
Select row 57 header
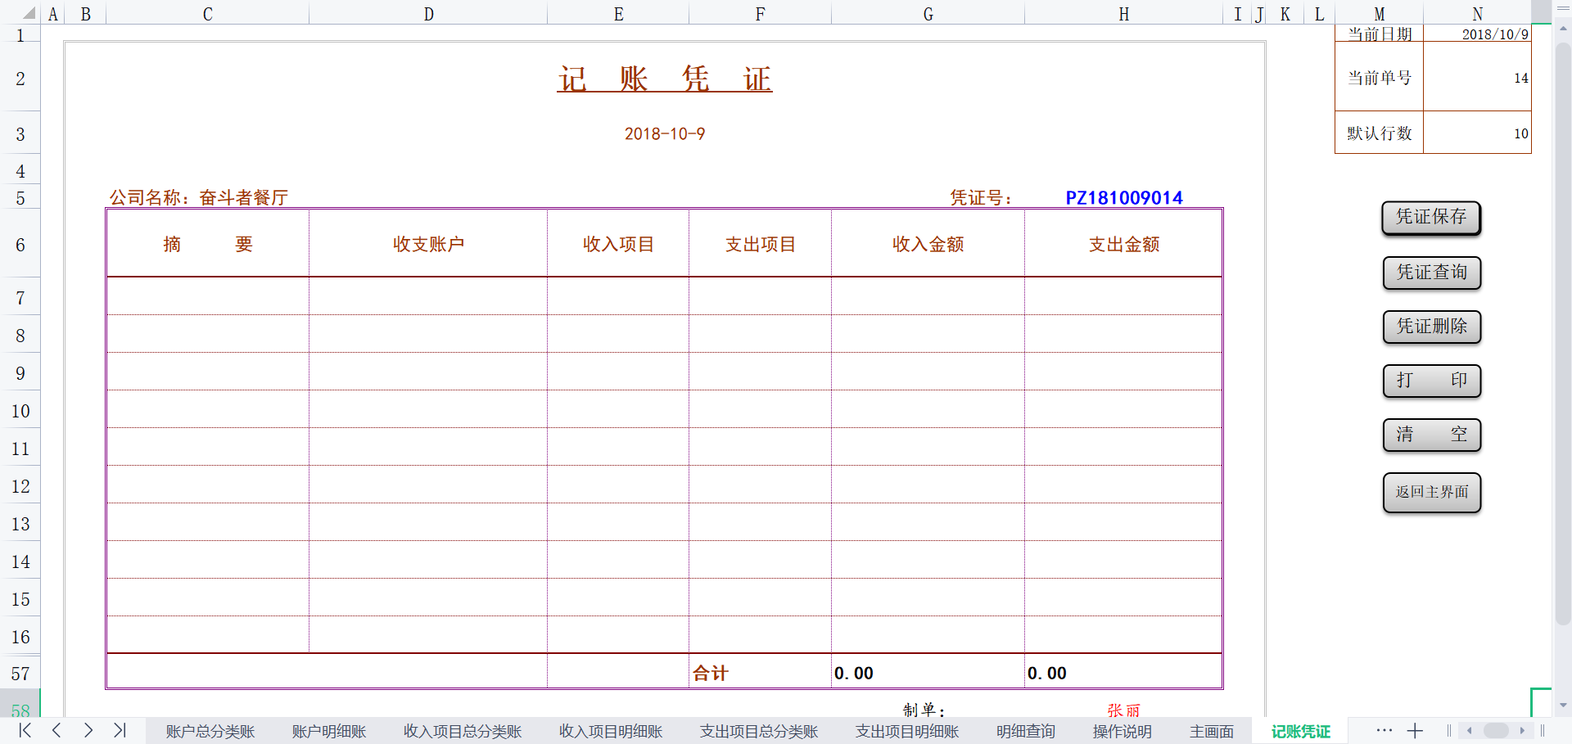pos(20,674)
